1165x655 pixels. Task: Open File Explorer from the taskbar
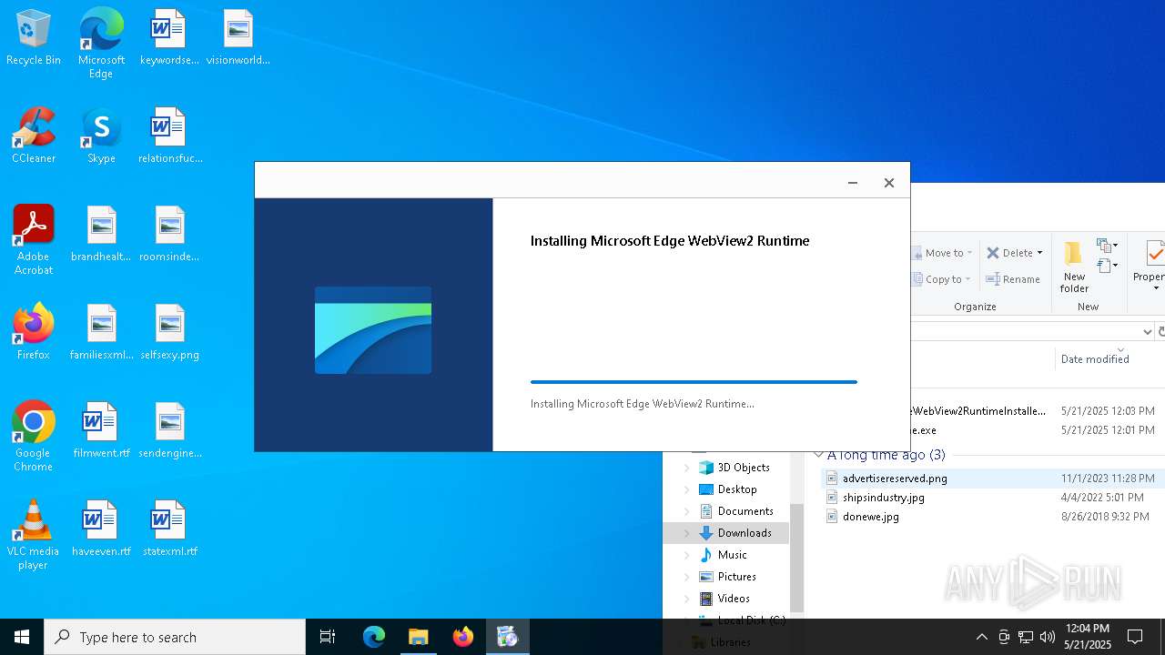[x=418, y=637]
